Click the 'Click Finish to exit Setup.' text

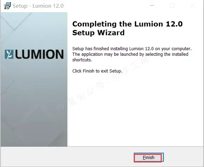coord(97,71)
